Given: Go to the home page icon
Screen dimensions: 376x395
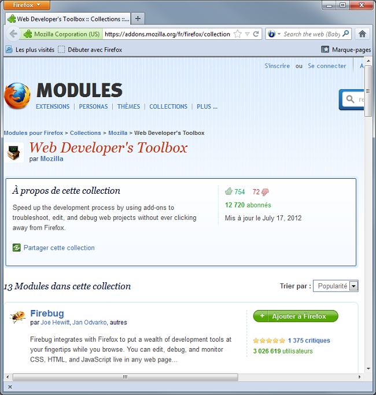Looking at the screenshot, I should 362,34.
